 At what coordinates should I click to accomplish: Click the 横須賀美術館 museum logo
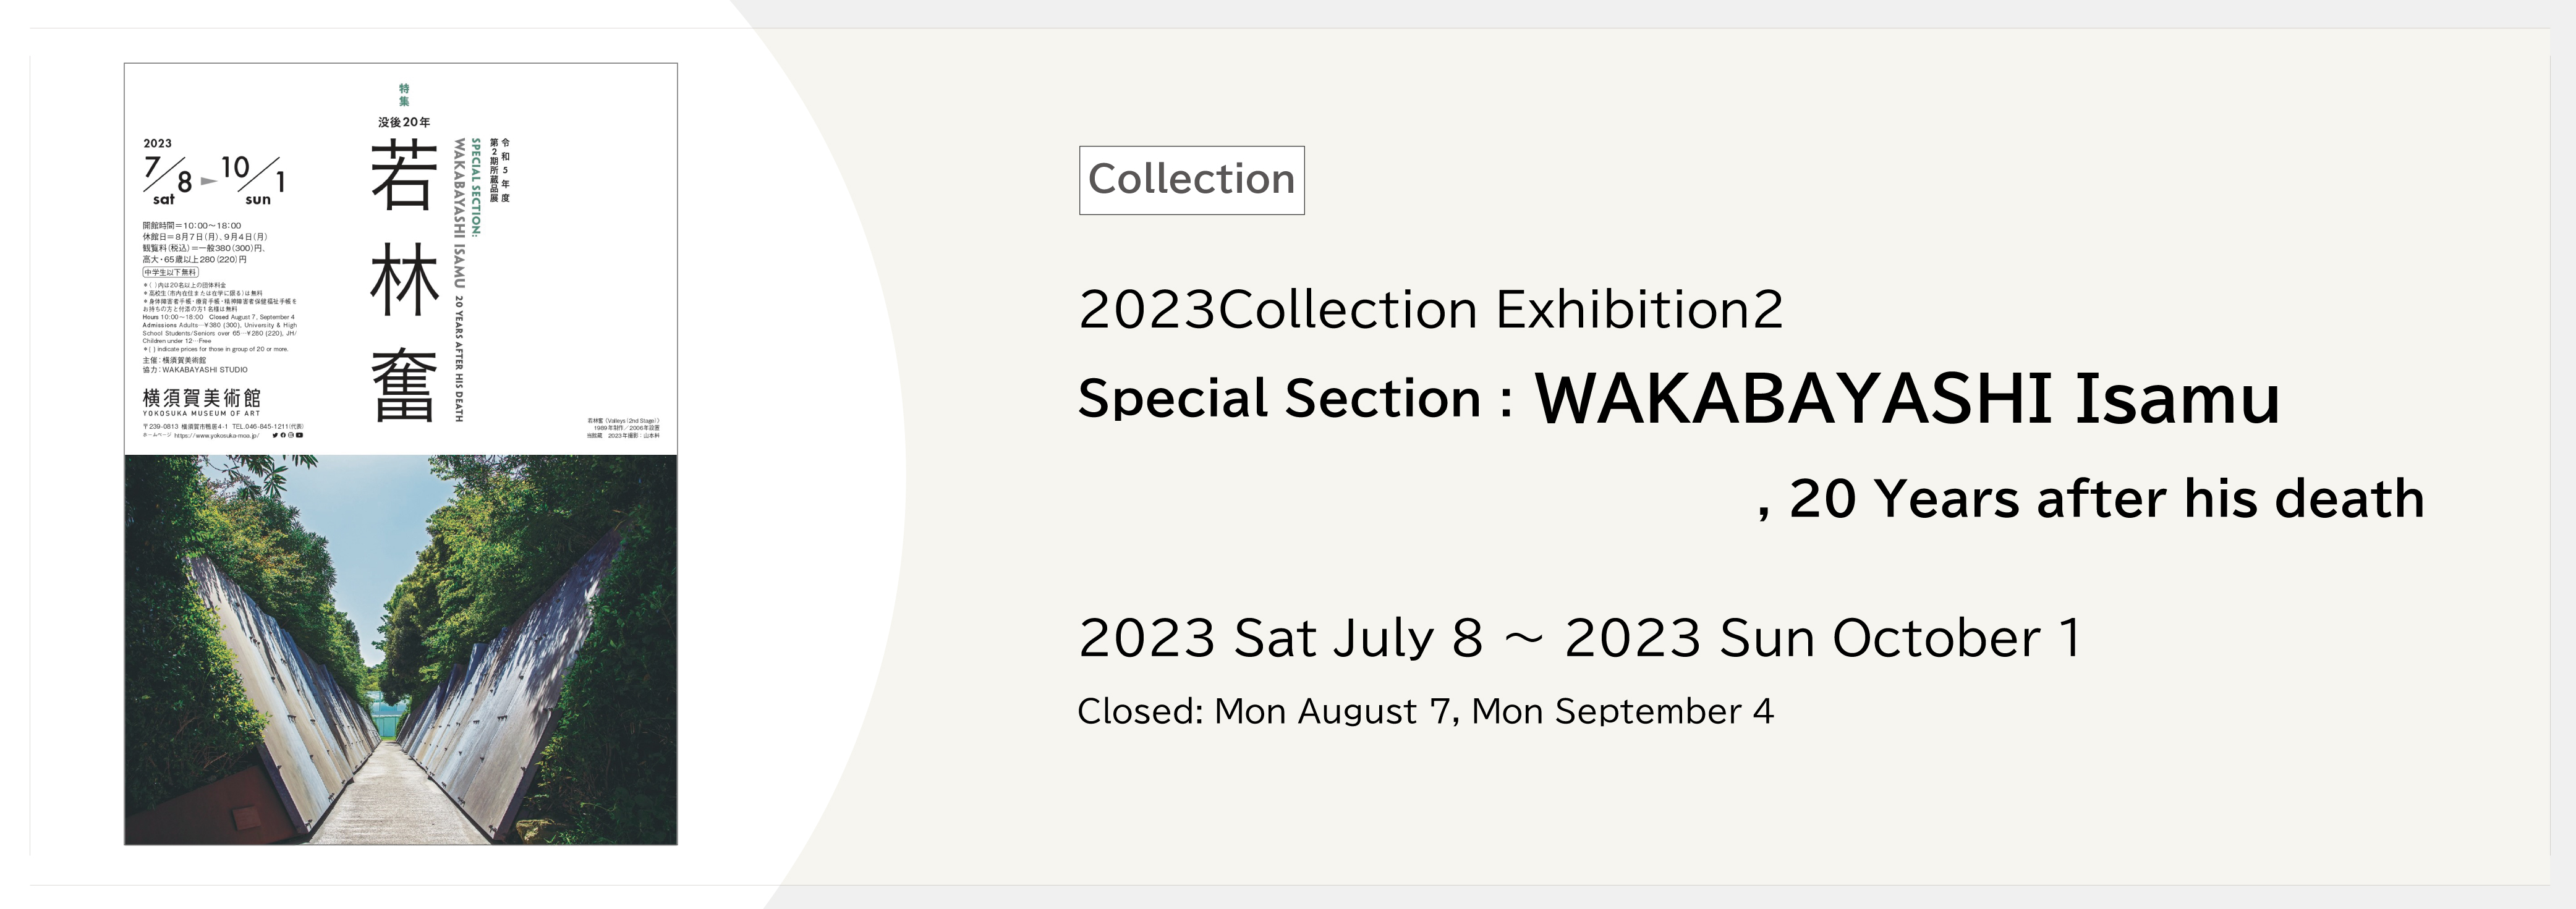(x=202, y=402)
